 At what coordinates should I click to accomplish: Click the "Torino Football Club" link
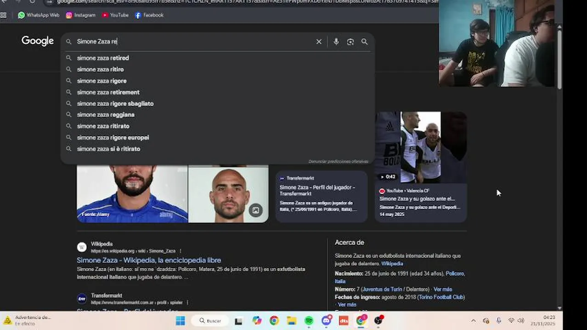click(x=441, y=297)
